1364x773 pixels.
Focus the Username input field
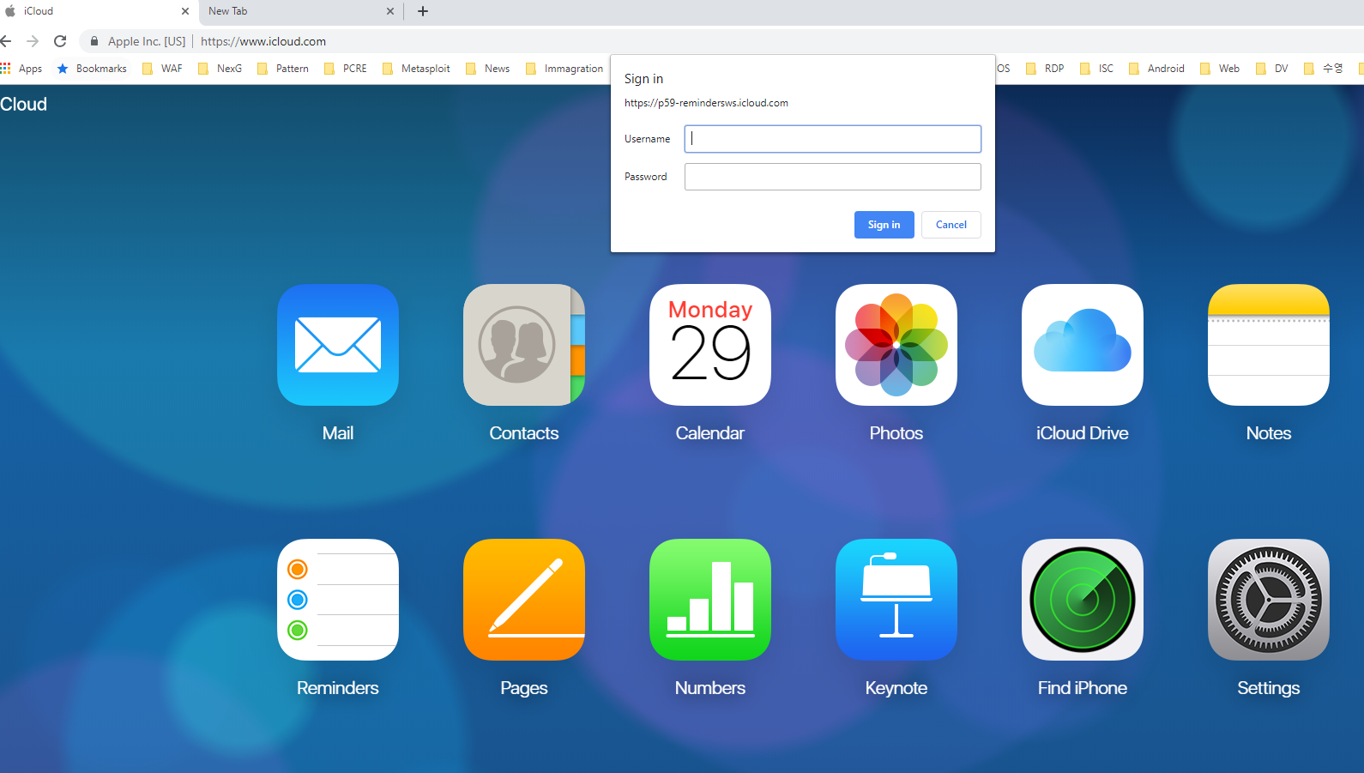tap(833, 139)
